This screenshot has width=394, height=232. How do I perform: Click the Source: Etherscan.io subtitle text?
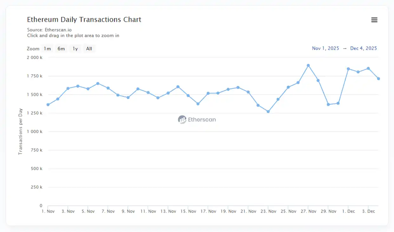[49, 30]
